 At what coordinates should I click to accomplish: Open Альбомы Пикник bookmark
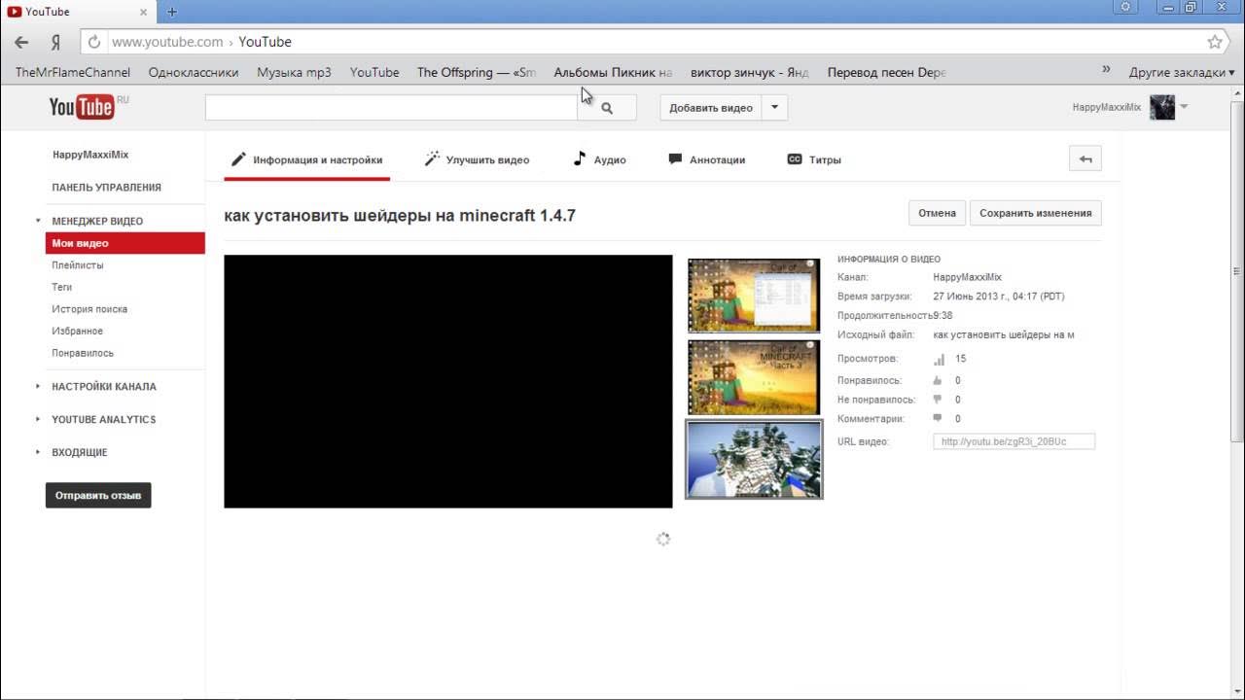click(613, 72)
